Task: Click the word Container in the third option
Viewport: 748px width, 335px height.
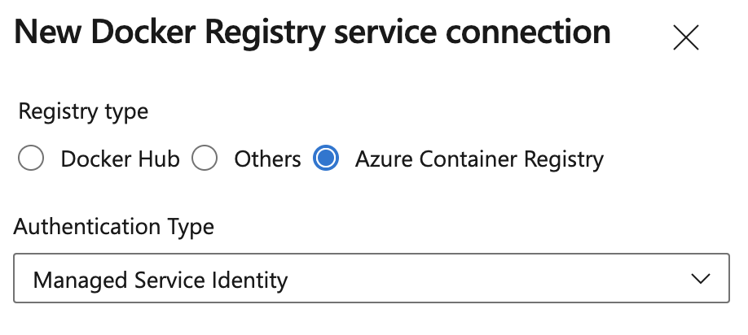Action: pyautogui.click(x=465, y=159)
